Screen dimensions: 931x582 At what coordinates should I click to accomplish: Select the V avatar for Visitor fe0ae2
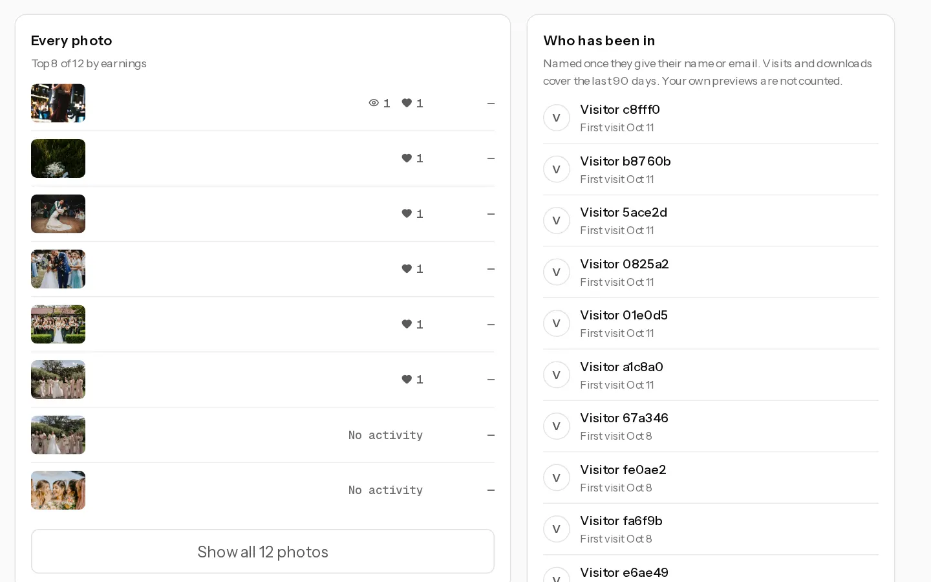click(x=557, y=478)
